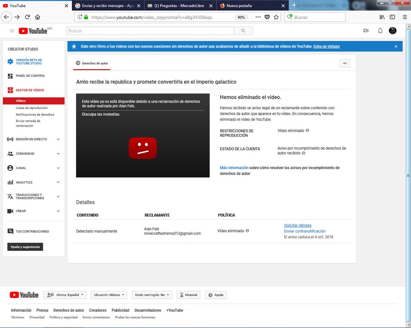Click the Ayuda y sugerencias button

(25, 247)
